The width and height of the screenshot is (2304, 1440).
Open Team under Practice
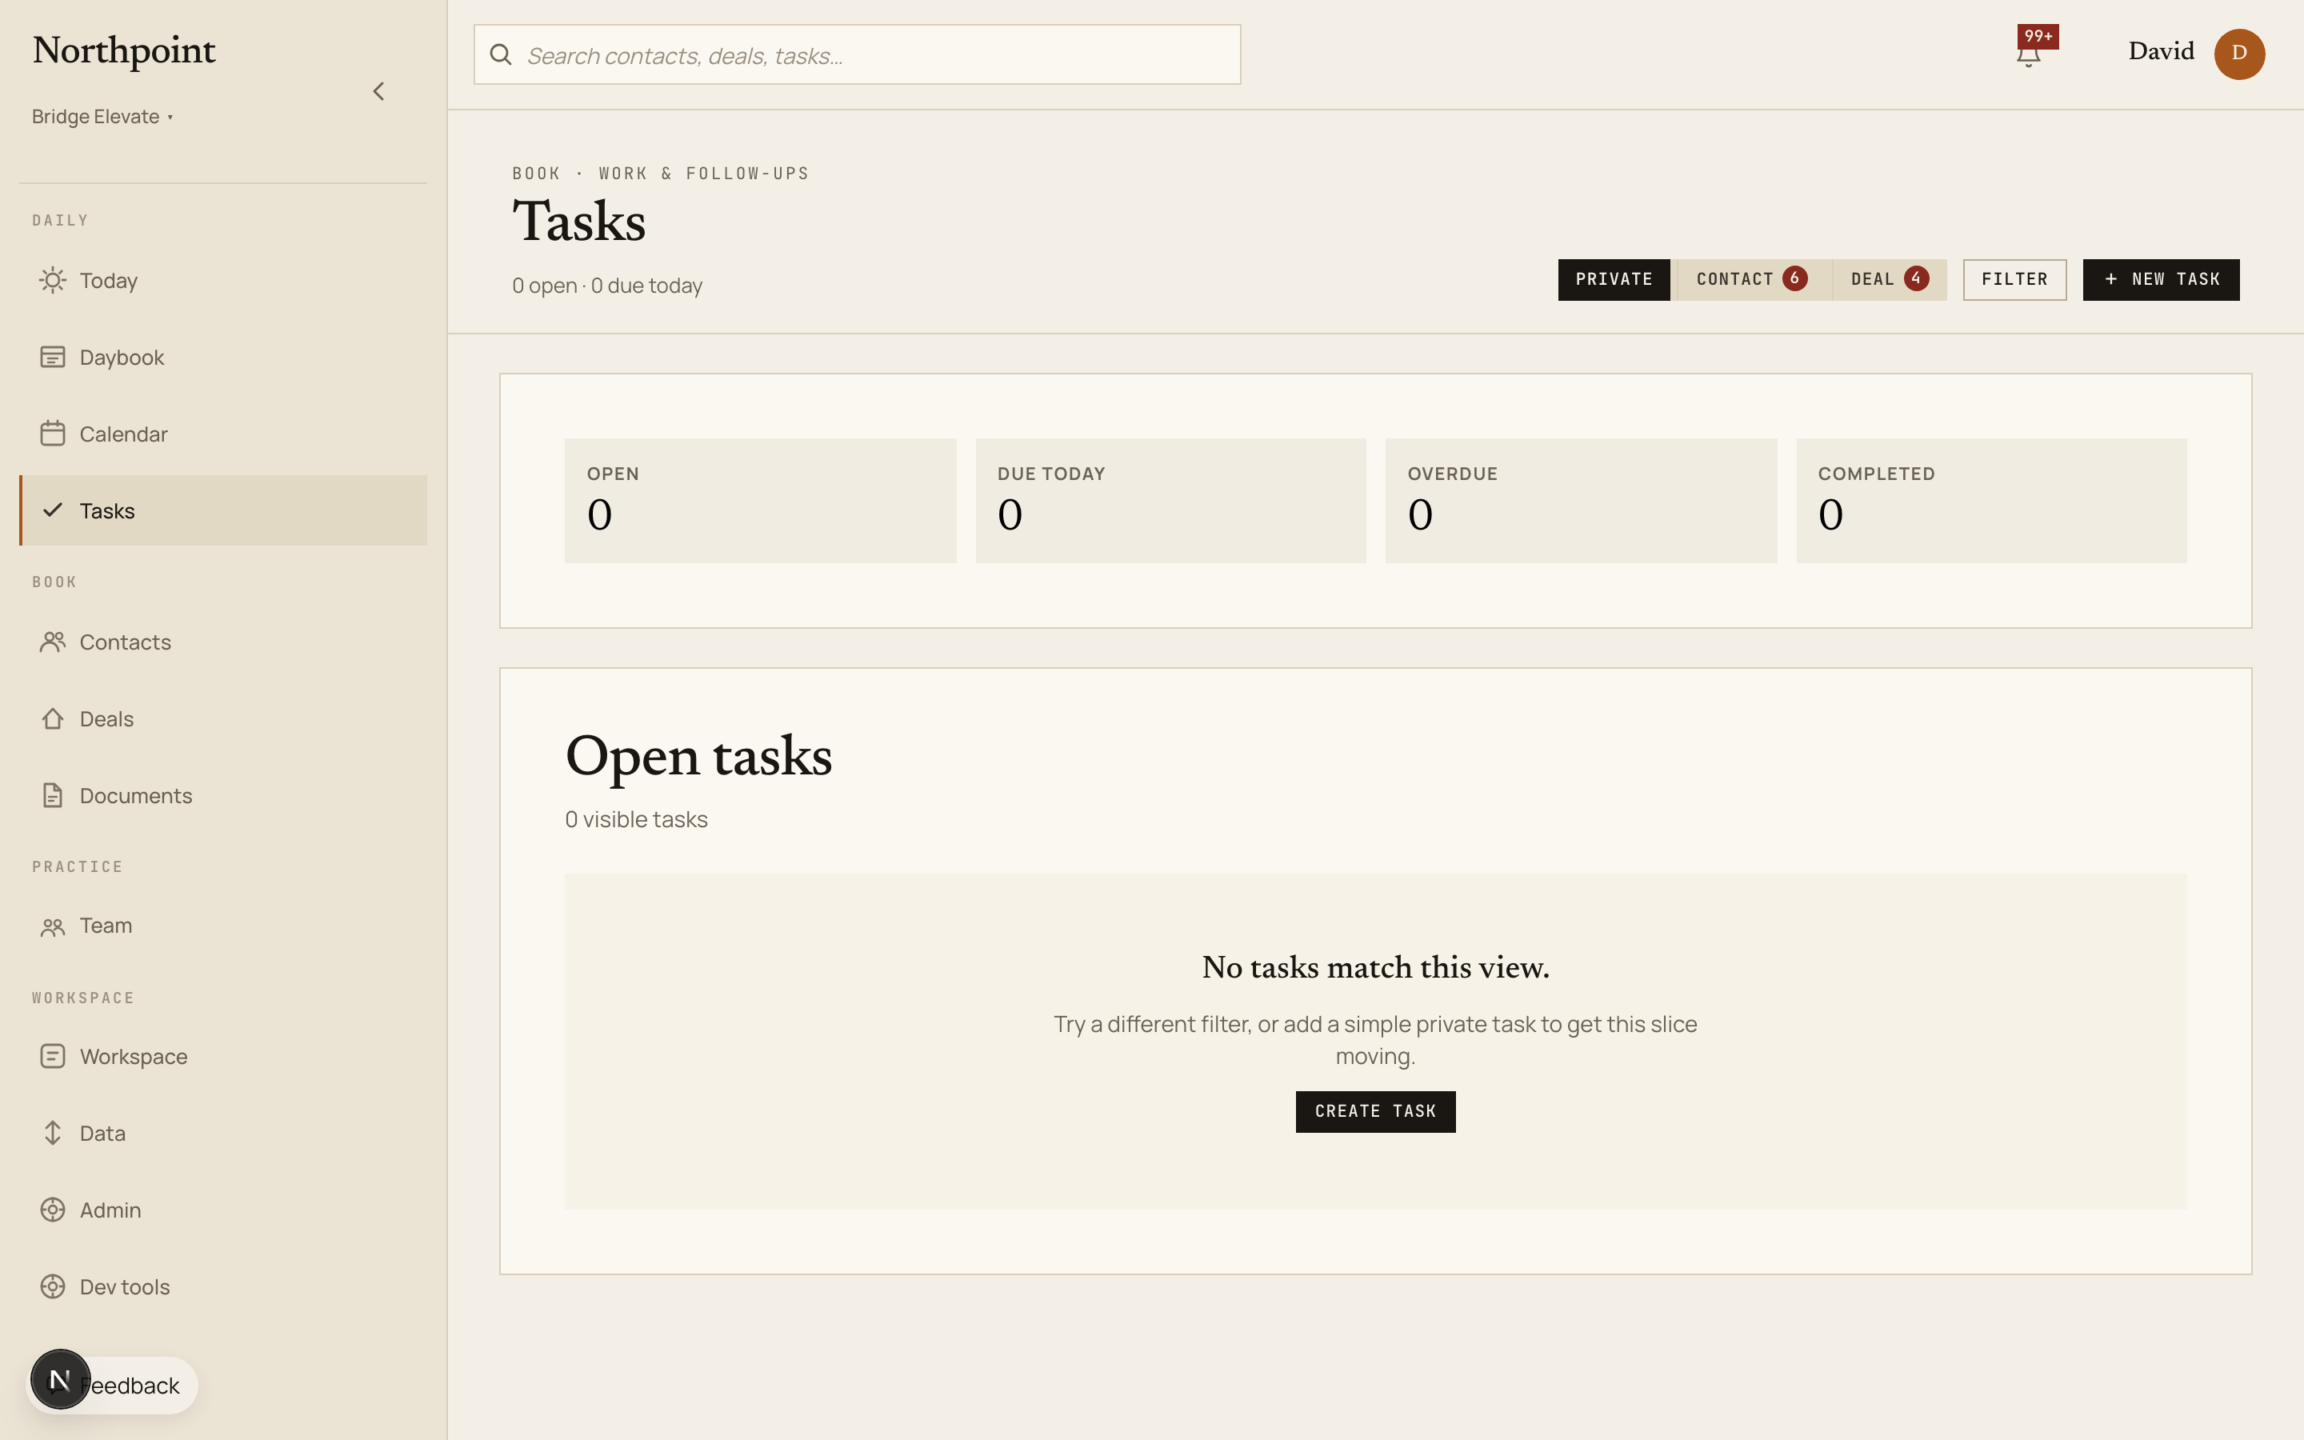pos(222,926)
